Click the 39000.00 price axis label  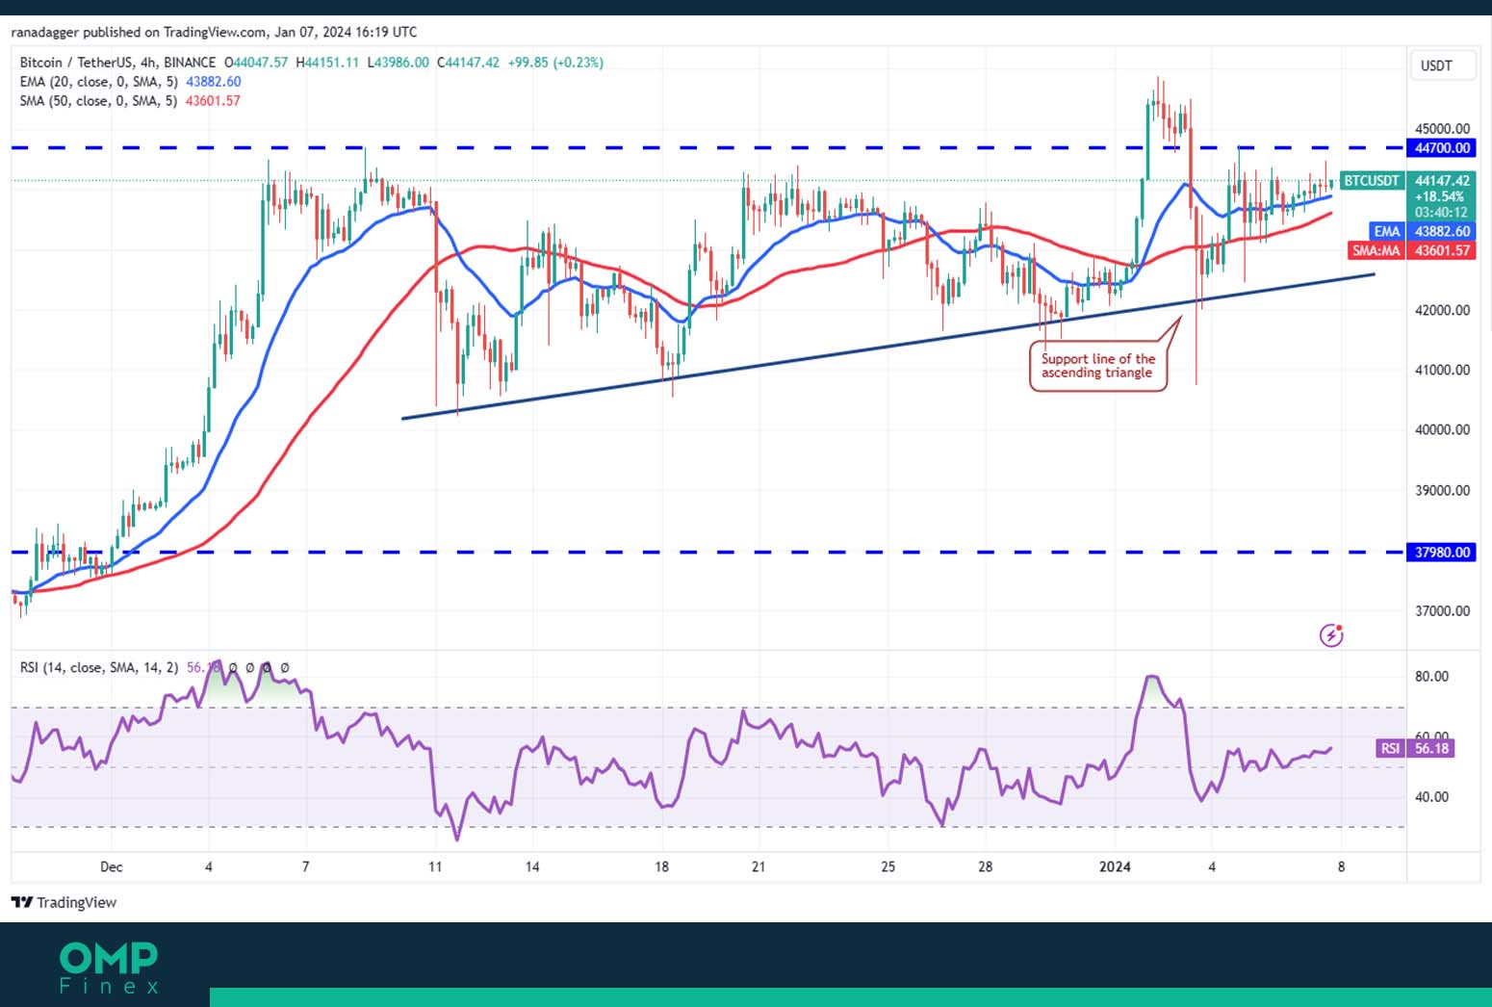point(1442,490)
